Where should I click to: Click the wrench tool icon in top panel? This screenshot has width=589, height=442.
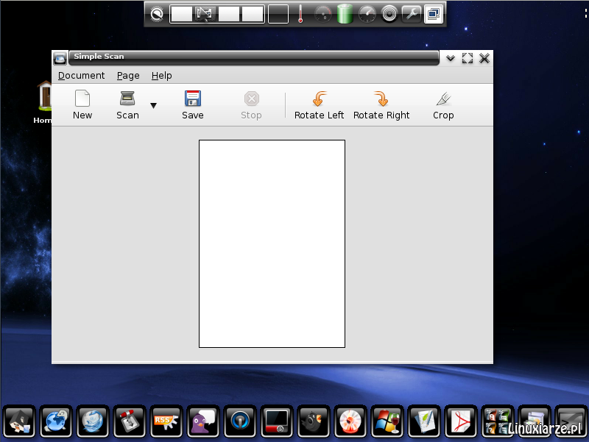click(x=411, y=13)
